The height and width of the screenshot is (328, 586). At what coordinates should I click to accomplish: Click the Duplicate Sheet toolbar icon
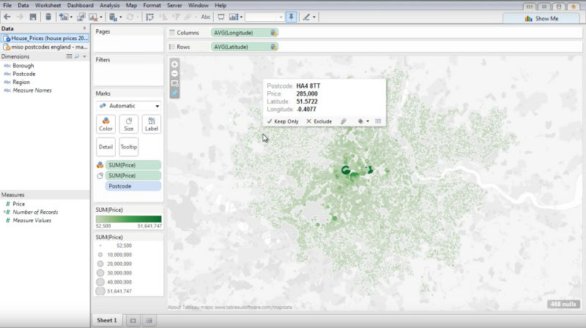[81, 17]
